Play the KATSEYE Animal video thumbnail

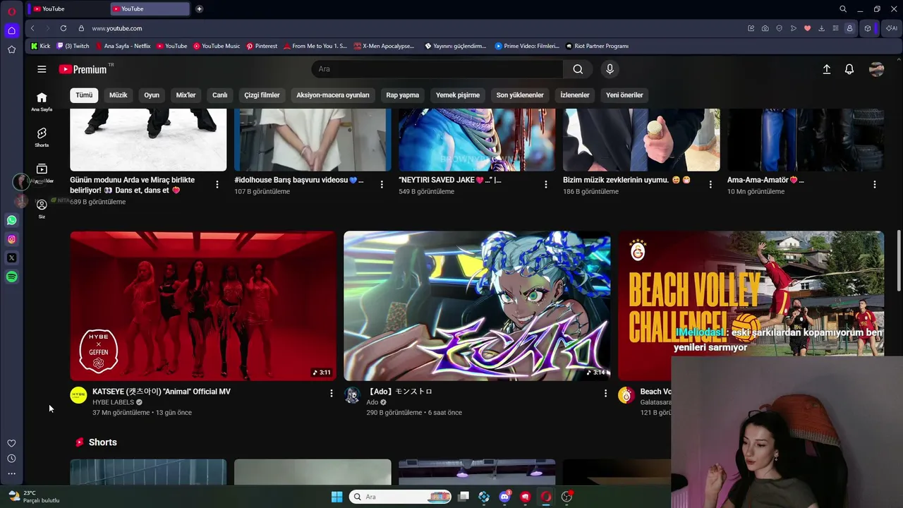pos(203,306)
